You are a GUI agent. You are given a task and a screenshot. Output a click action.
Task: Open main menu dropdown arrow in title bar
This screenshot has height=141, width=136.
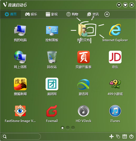point(119,5)
